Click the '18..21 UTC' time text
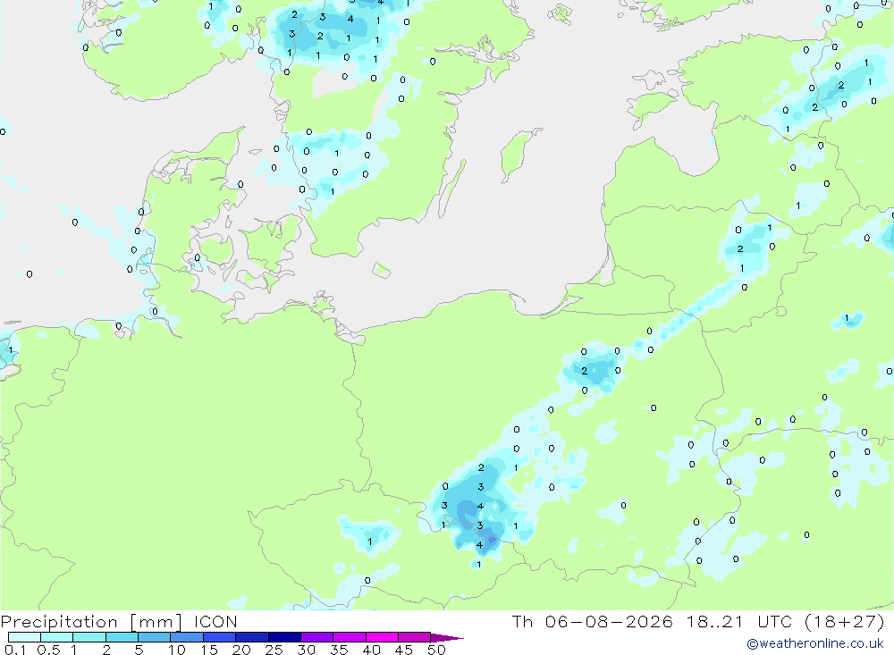 [739, 621]
